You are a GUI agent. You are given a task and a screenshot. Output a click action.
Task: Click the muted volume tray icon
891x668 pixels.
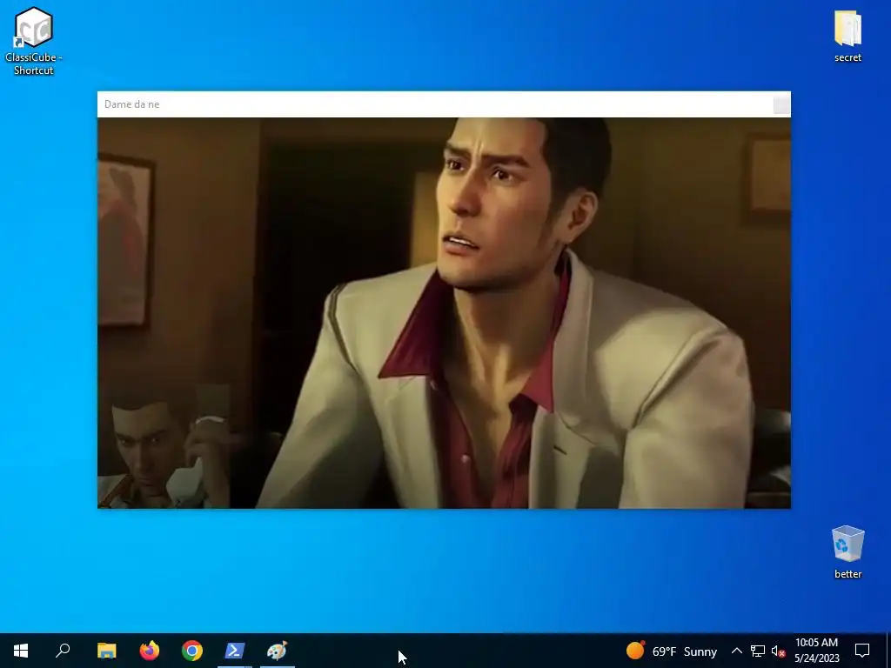coord(779,651)
